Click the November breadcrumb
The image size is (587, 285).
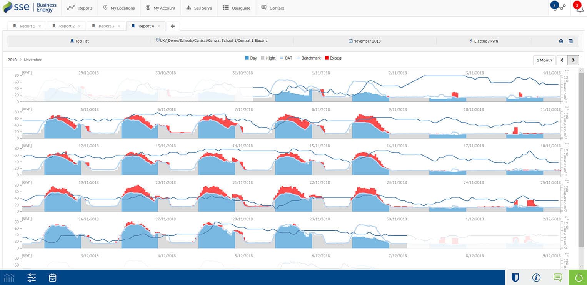33,60
